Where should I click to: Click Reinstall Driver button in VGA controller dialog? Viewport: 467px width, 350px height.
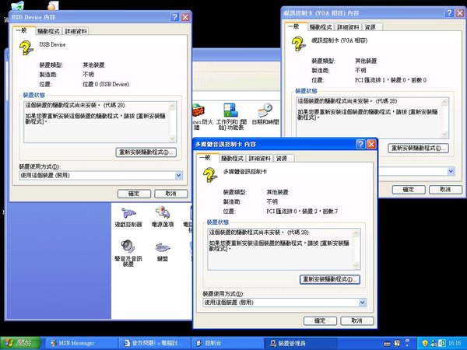tap(418, 149)
